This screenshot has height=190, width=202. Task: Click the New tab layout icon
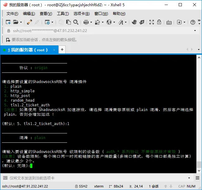(x=179, y=22)
